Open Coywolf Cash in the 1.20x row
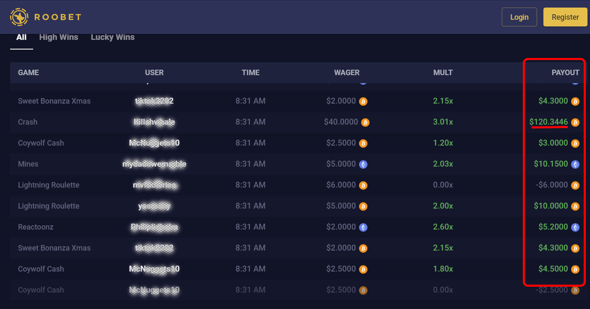 point(41,143)
